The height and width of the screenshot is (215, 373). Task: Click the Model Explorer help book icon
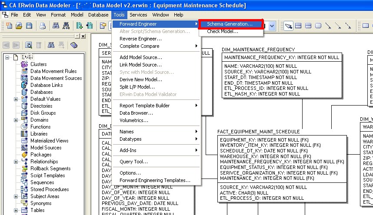[74, 45]
